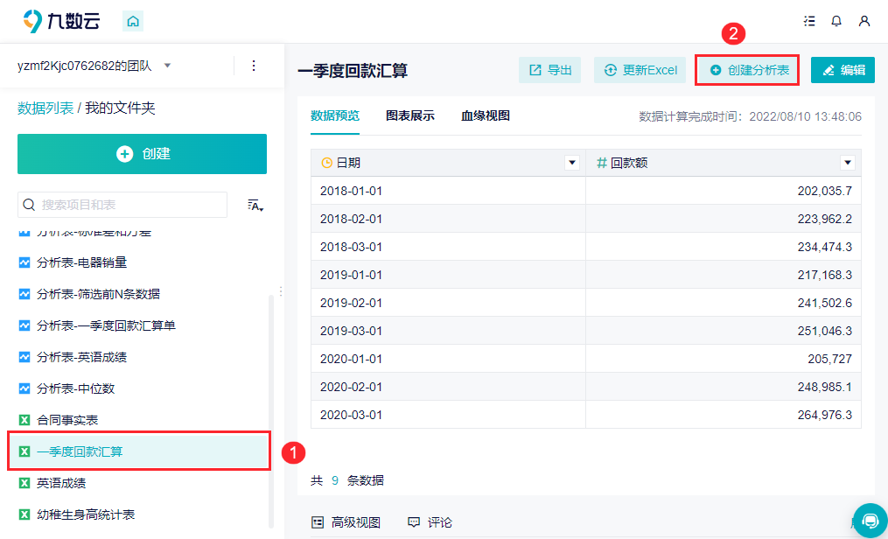The width and height of the screenshot is (888, 539).
Task: Click the sidebar vertical scrollbar
Action: point(270,411)
